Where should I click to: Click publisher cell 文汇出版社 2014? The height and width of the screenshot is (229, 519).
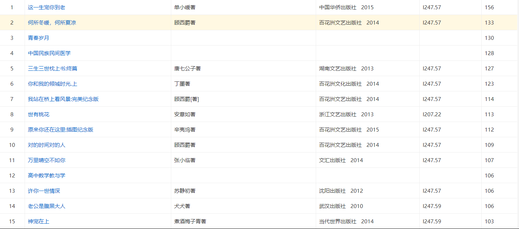(341, 160)
